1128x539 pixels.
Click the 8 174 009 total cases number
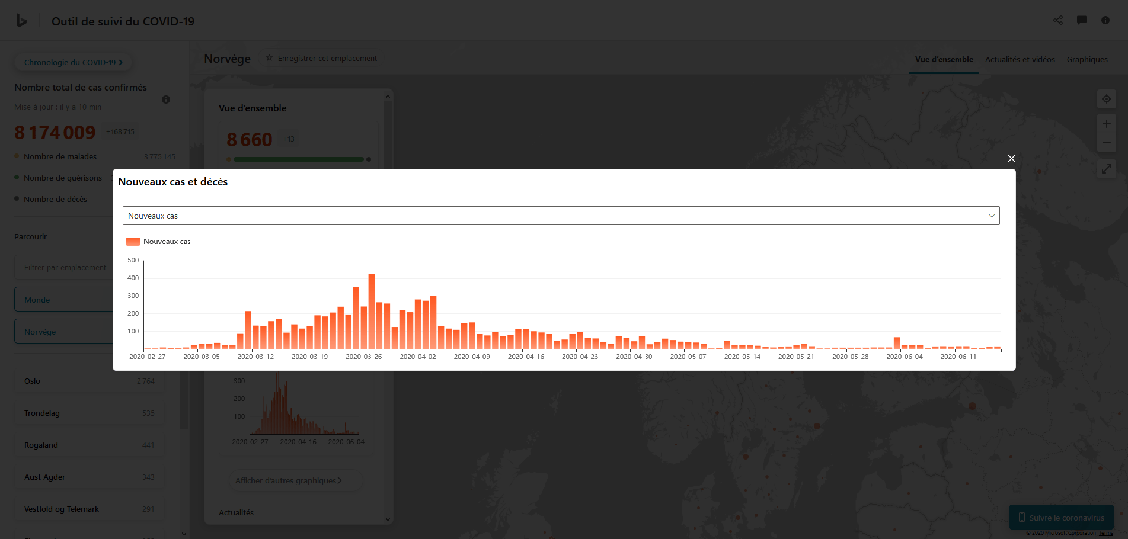coord(55,132)
